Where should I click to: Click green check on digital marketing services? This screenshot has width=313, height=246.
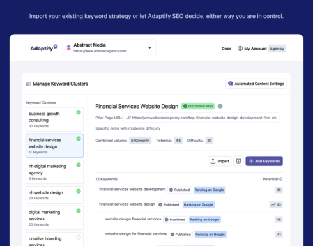click(79, 211)
